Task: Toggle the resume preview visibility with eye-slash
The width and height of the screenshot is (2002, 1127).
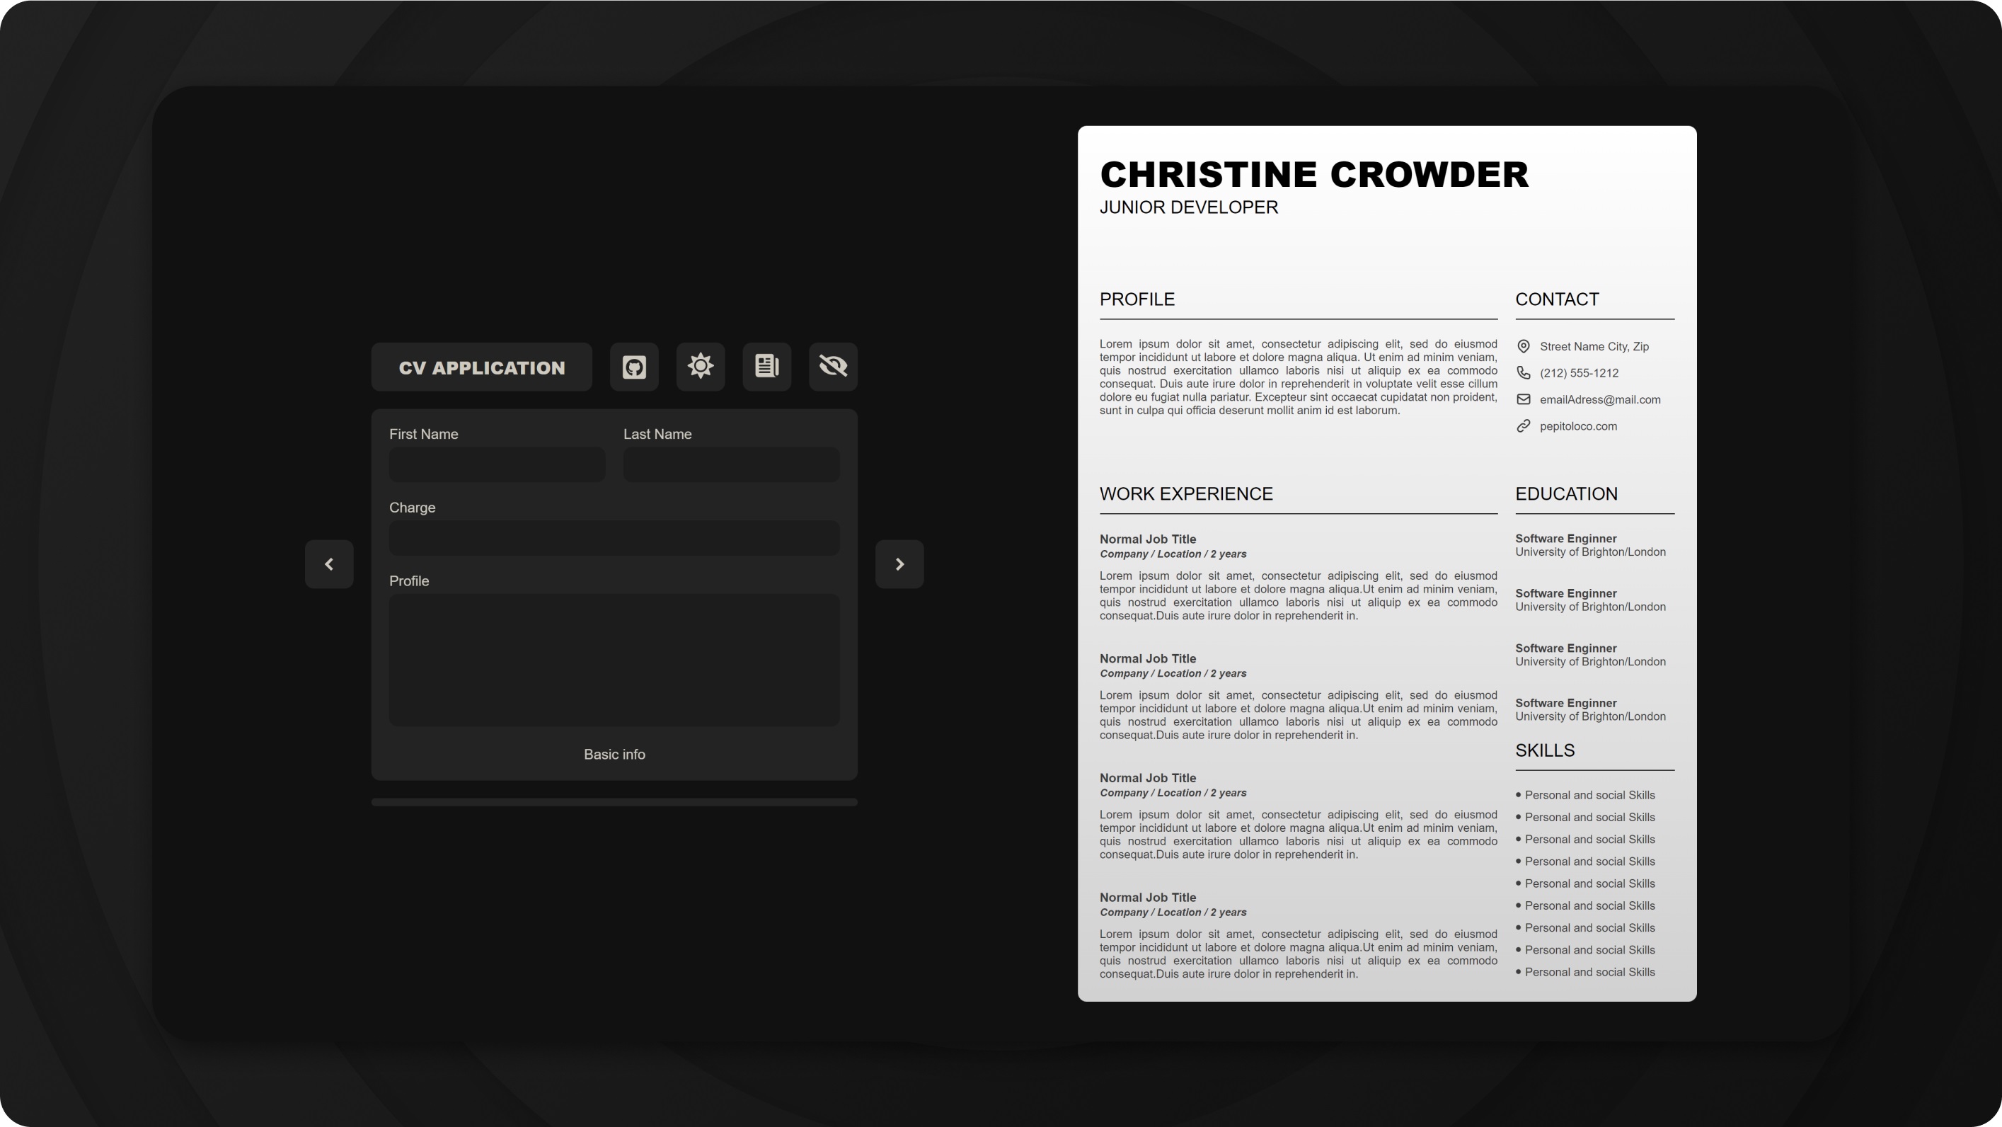Action: (x=832, y=366)
